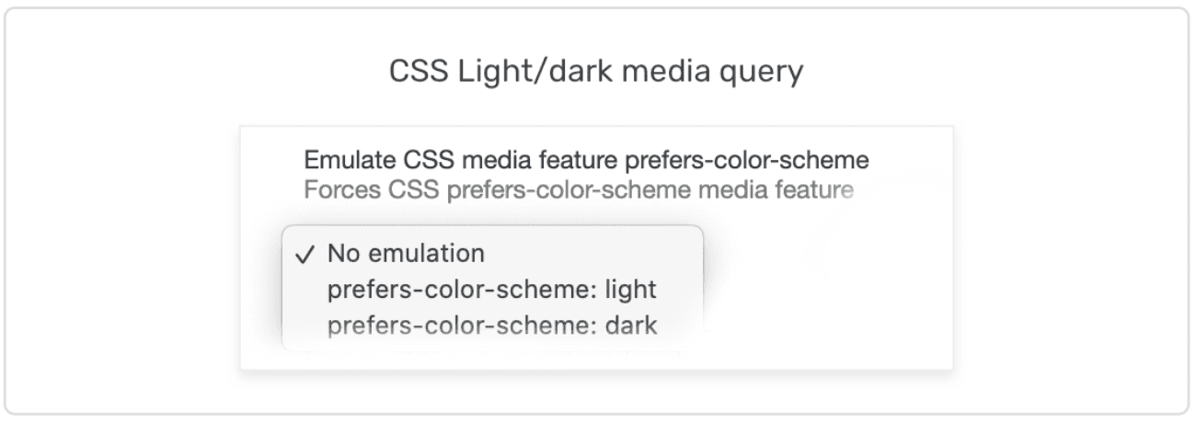The image size is (1196, 423).
Task: Select the "No emulation" option
Action: coord(406,253)
